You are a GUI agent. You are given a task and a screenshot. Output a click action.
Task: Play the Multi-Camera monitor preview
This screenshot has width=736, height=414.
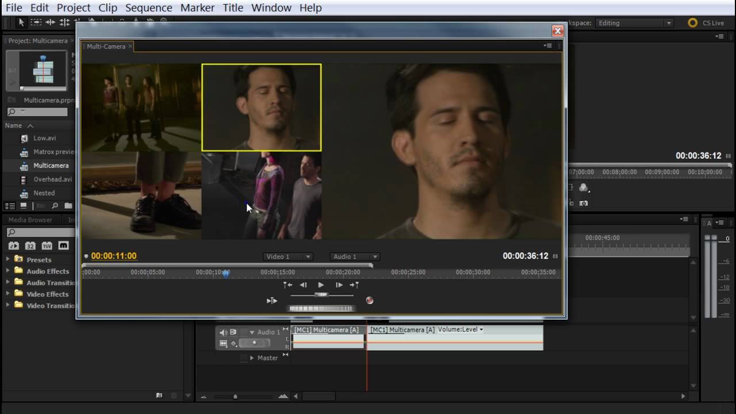tap(321, 285)
